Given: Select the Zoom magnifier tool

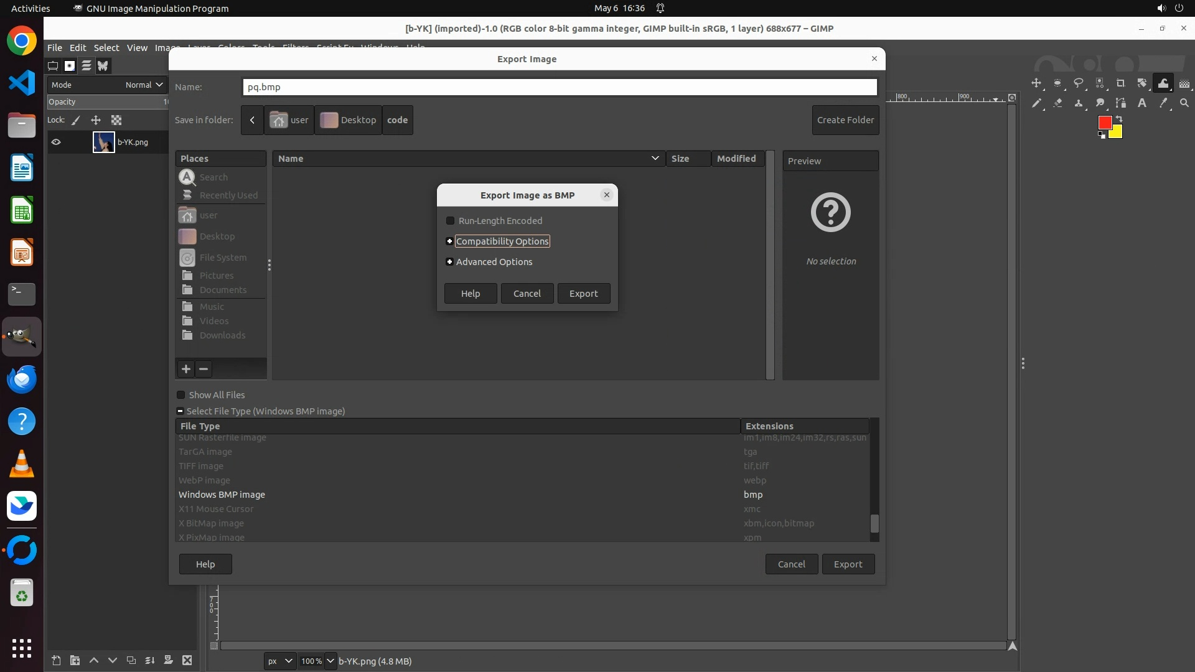Looking at the screenshot, I should (1184, 103).
